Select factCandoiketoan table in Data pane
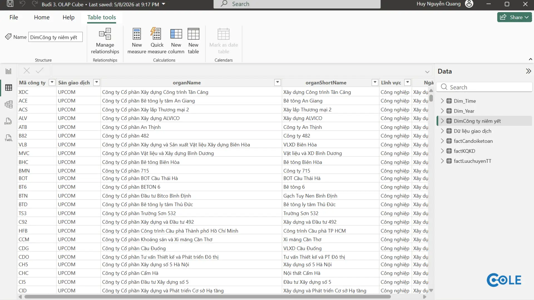534x300 pixels. [x=473, y=141]
